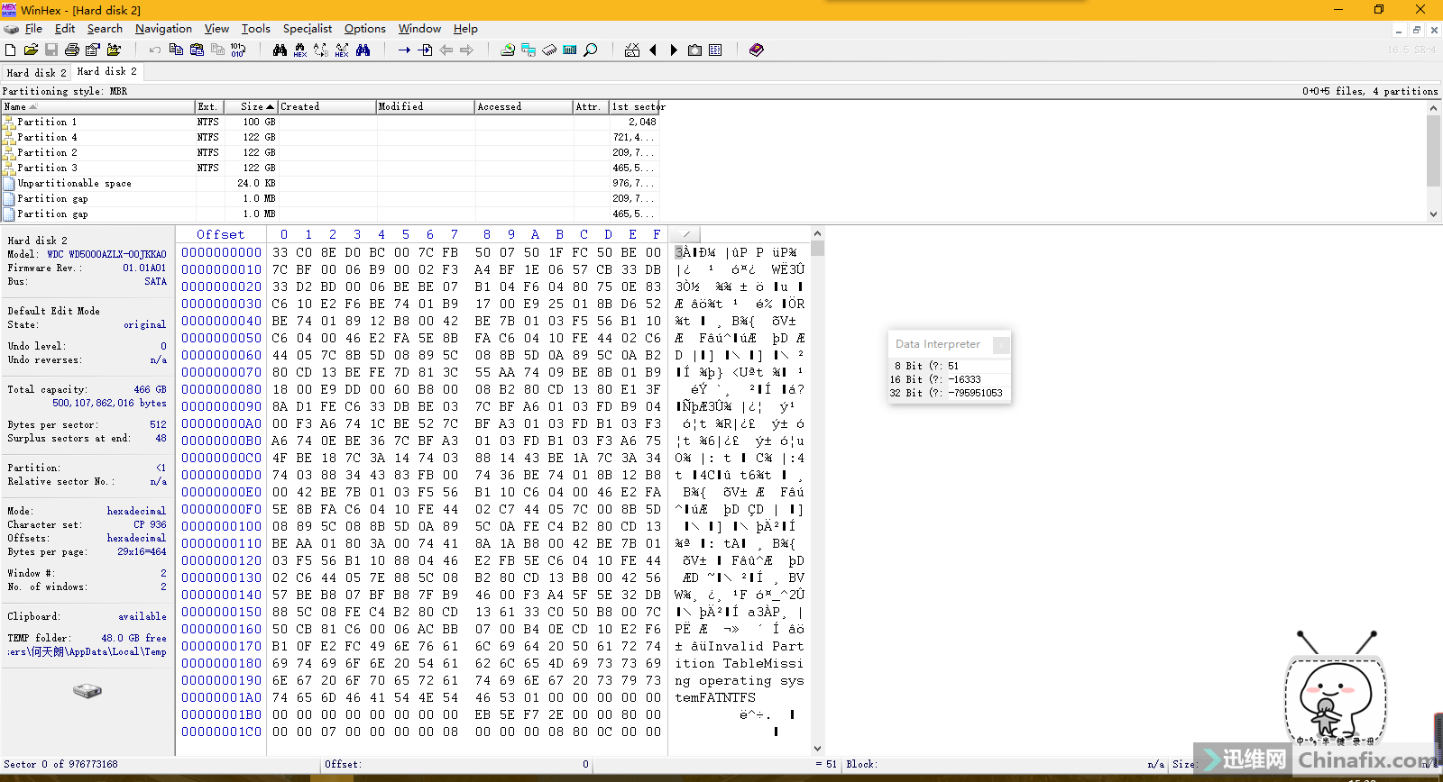Screen dimensions: 1443x782
Task: Open the checkmark dropdown beside hex column F
Action: point(685,234)
